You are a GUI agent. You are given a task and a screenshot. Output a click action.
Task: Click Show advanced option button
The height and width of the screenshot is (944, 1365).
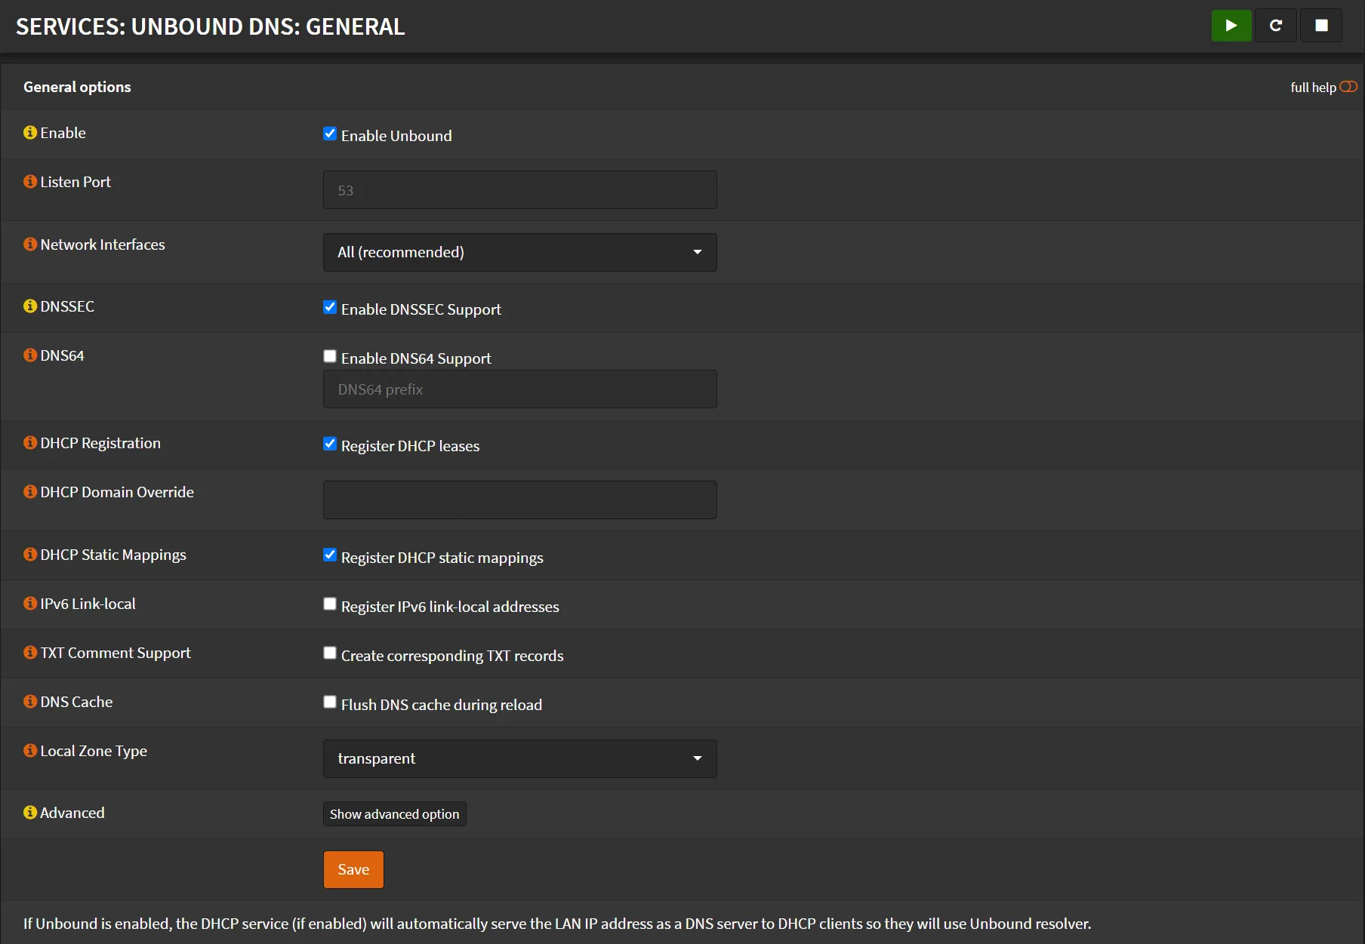(394, 814)
